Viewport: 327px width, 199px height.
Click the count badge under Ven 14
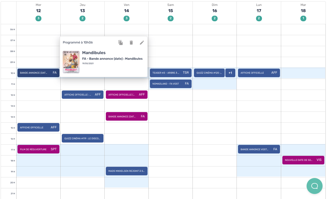pyautogui.click(x=127, y=18)
